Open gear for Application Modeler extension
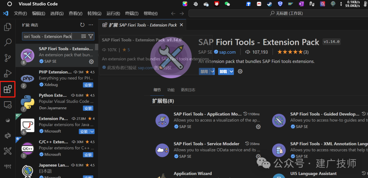Image resolution: width=368 pixels, height=178 pixels. [258, 127]
